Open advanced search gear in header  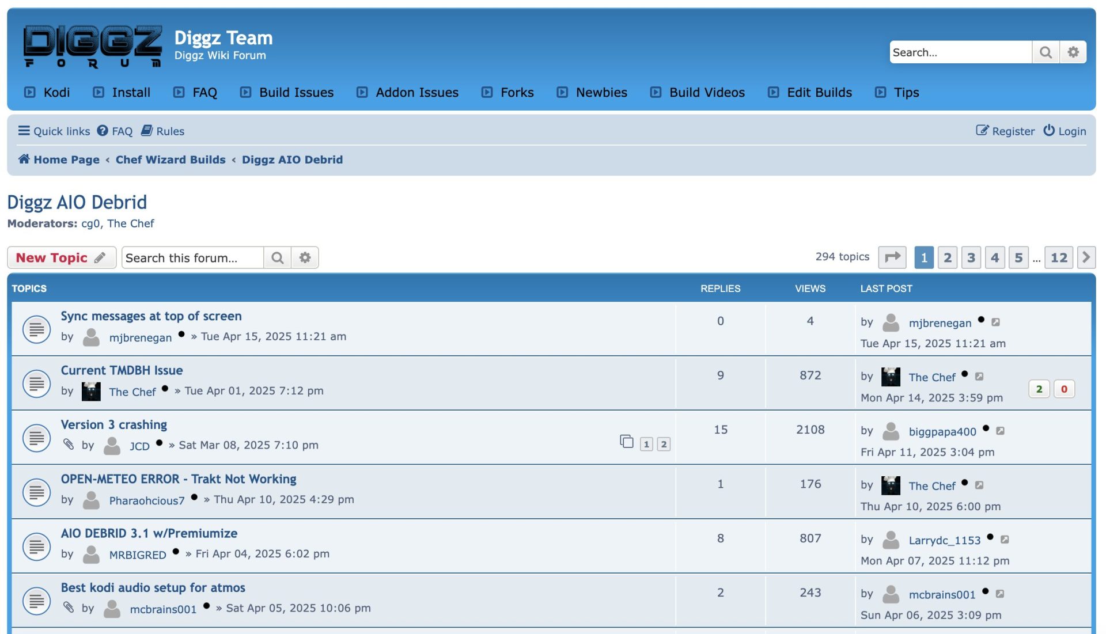pos(1073,52)
